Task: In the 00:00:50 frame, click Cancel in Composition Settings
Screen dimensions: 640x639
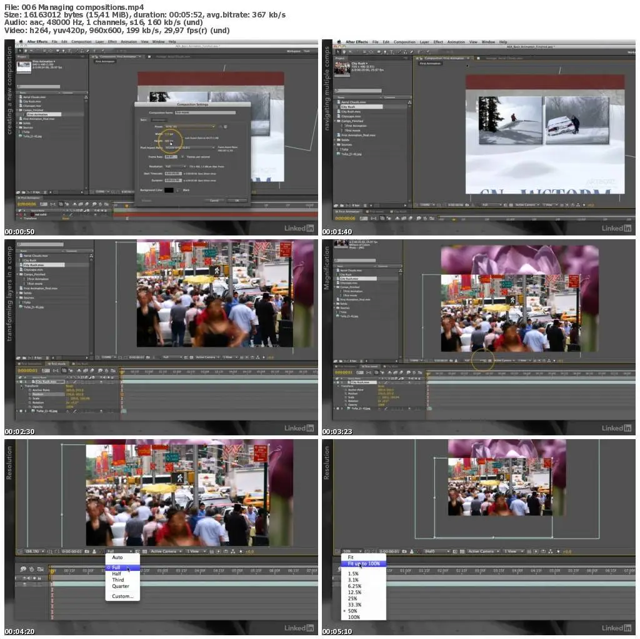Action: click(214, 201)
